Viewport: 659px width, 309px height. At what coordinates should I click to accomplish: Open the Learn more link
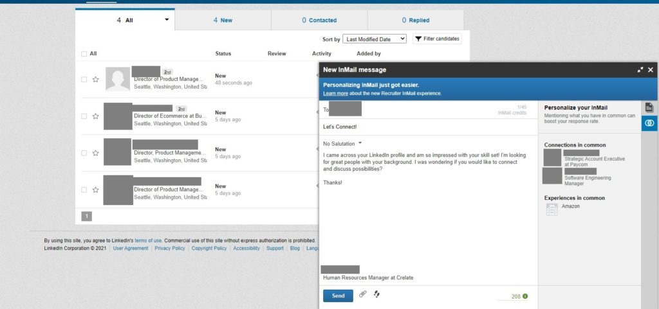coord(335,94)
